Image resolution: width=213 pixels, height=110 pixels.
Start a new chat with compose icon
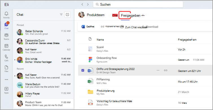(x=67, y=15)
